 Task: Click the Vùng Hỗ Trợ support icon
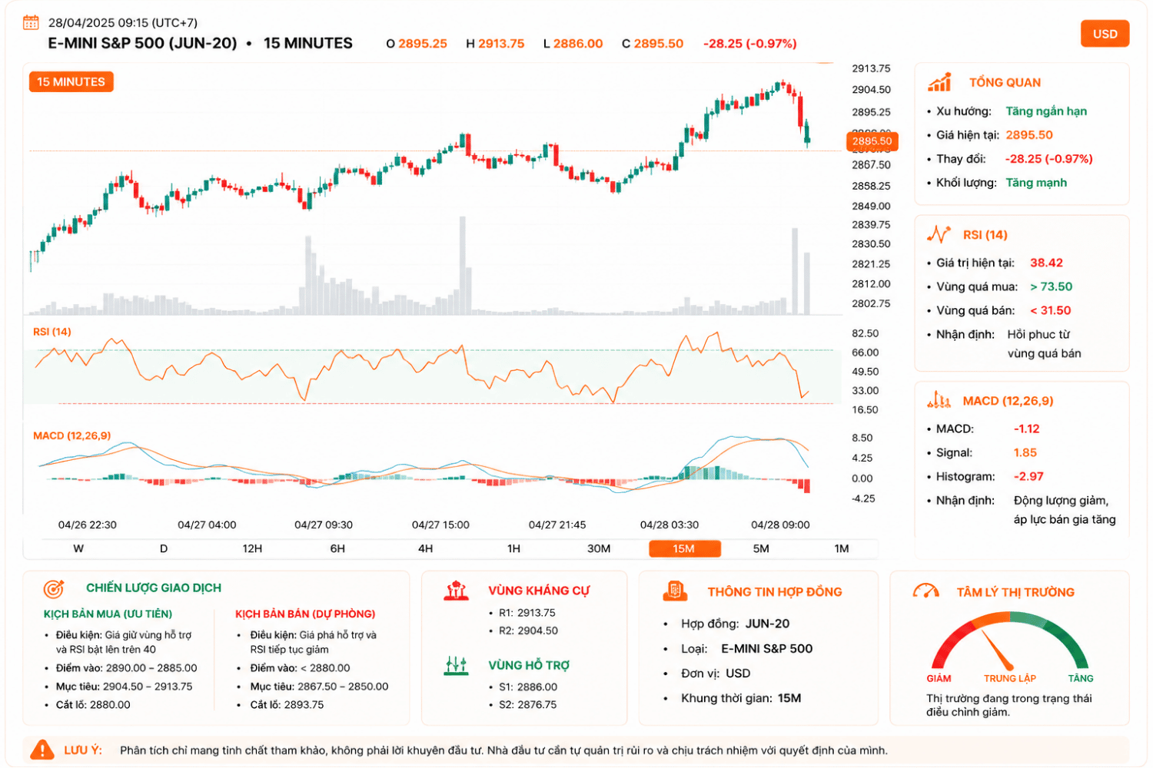(x=457, y=665)
